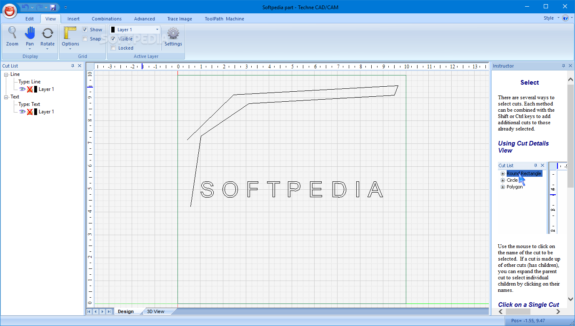Click the 'Click on a Single Cut' heading

pos(528,305)
